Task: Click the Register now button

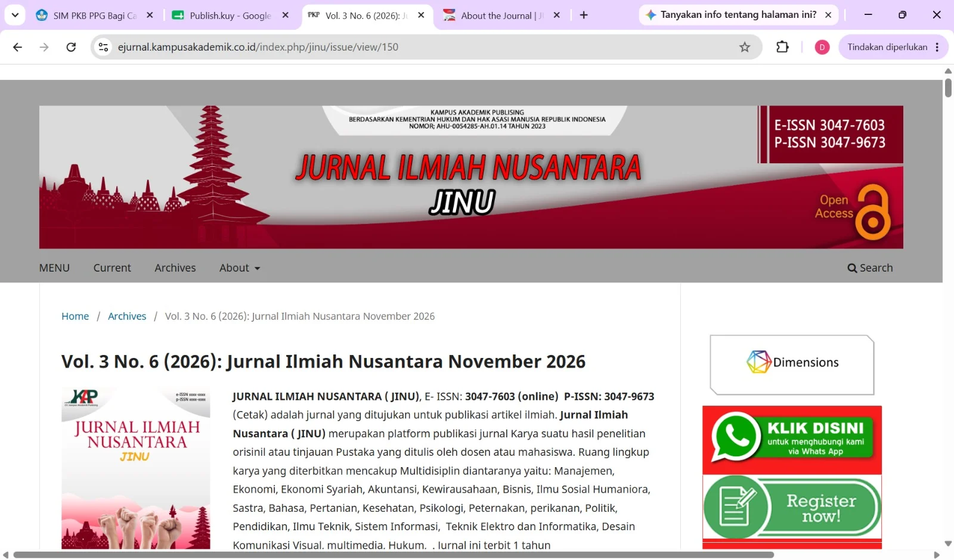Action: tap(792, 508)
